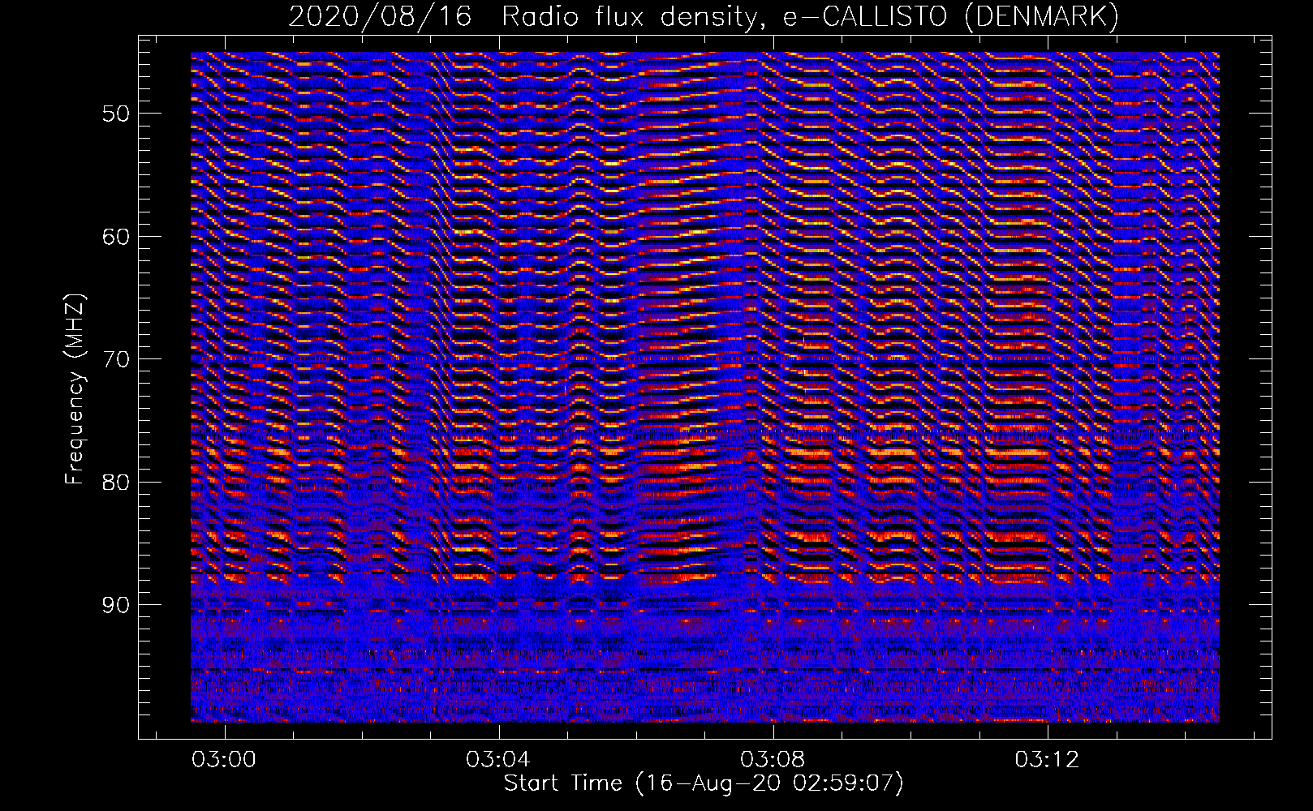Image resolution: width=1313 pixels, height=811 pixels.
Task: Click the "03:04" time tick label
Action: [497, 759]
